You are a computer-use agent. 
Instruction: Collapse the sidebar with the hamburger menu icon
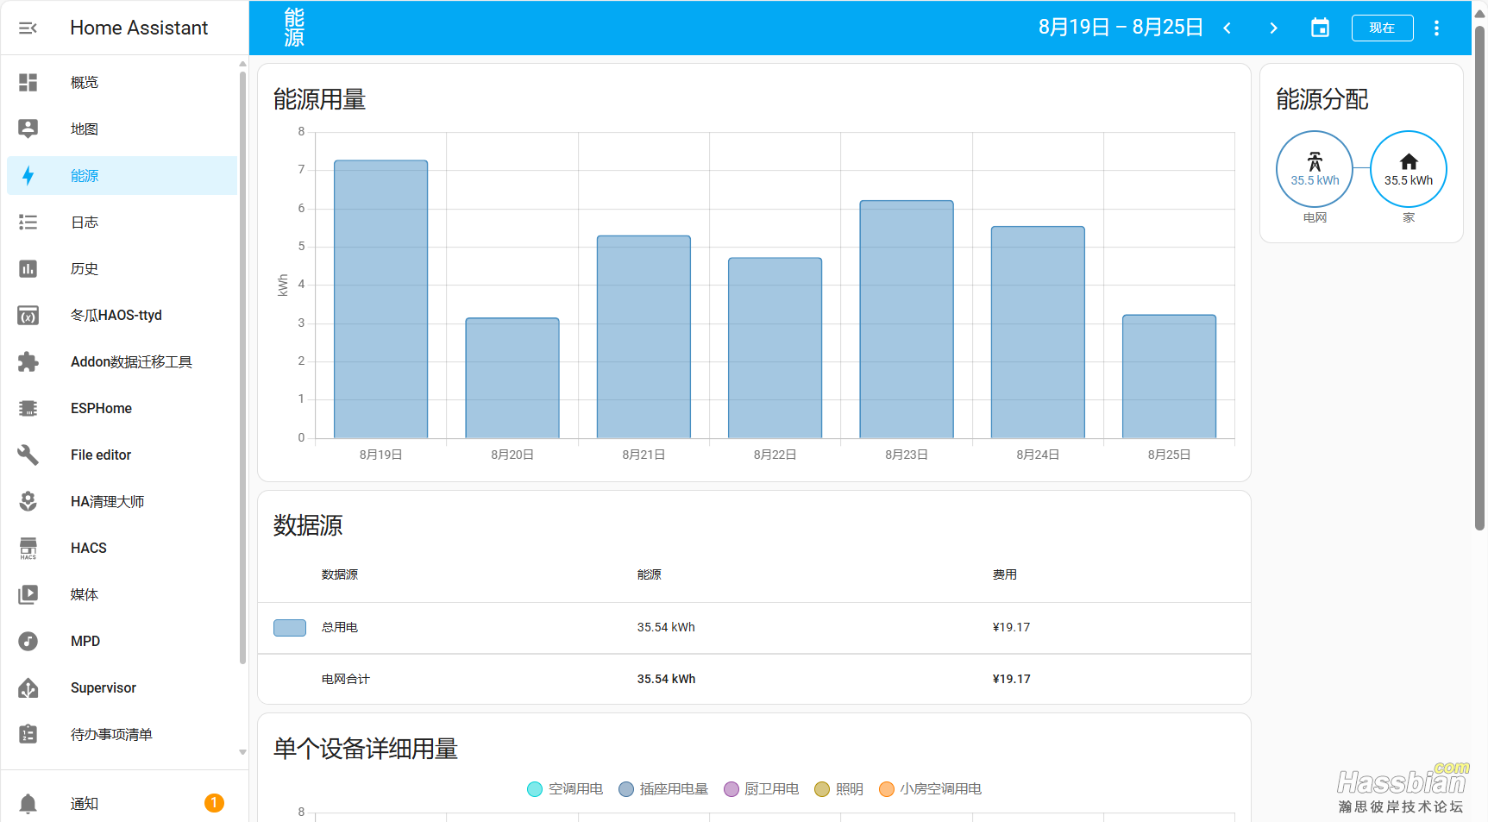click(x=28, y=28)
